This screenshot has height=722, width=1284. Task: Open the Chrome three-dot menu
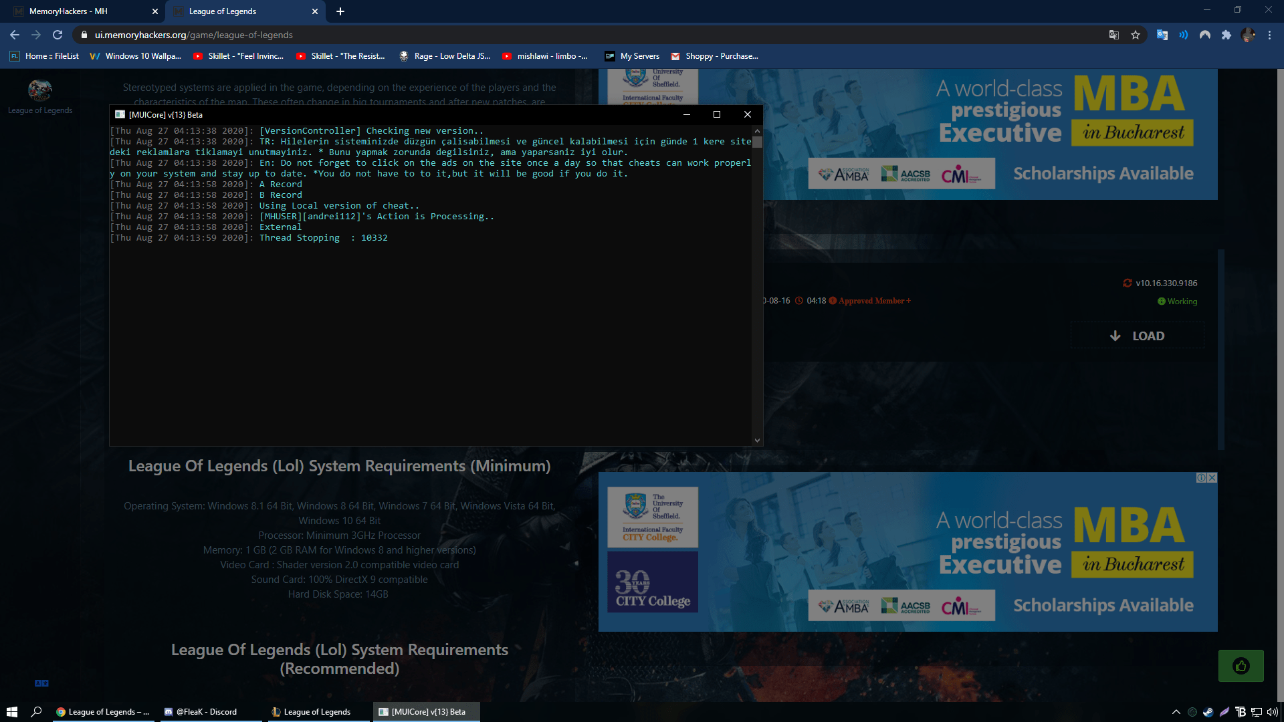click(x=1269, y=35)
